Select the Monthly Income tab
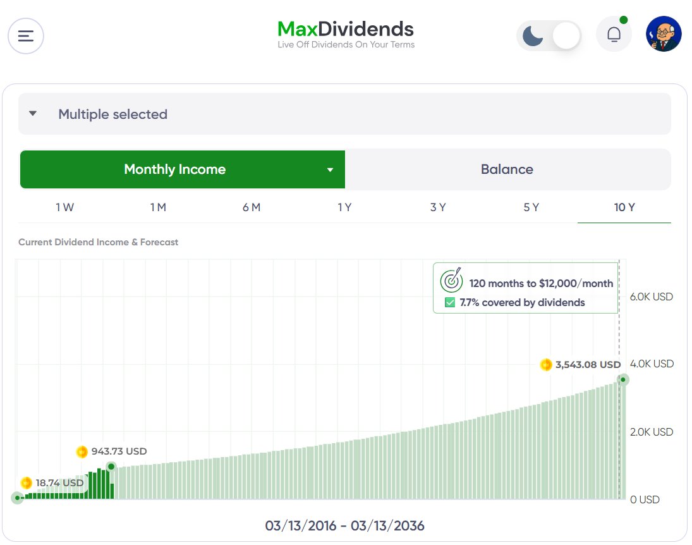This screenshot has height=545, width=692. pyautogui.click(x=183, y=169)
